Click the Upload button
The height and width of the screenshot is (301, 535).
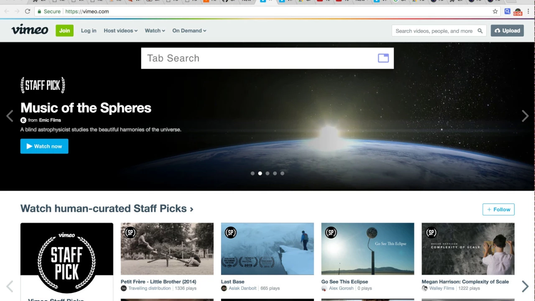tap(507, 31)
